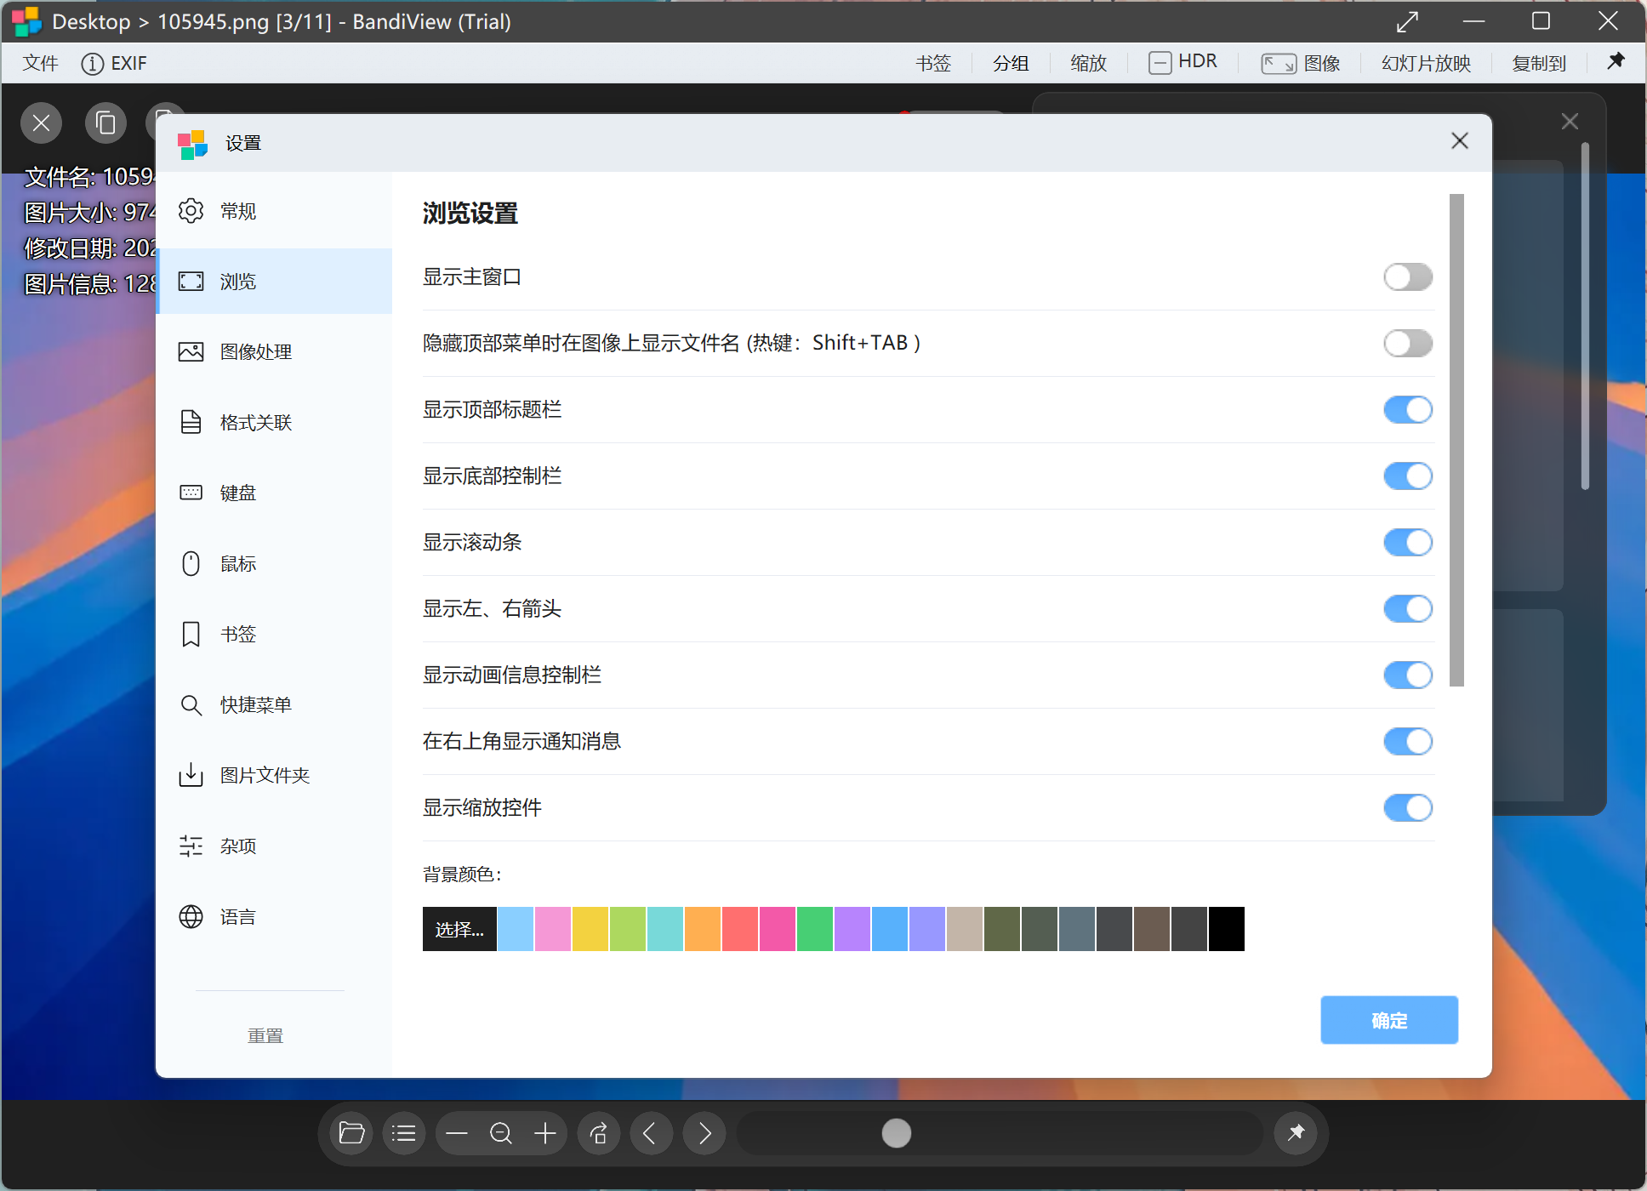Click the BandiView logo in title bar
This screenshot has width=1647, height=1191.
click(26, 21)
